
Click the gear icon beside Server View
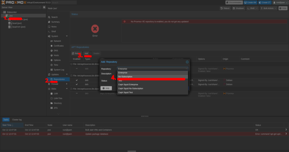[x=44, y=7]
